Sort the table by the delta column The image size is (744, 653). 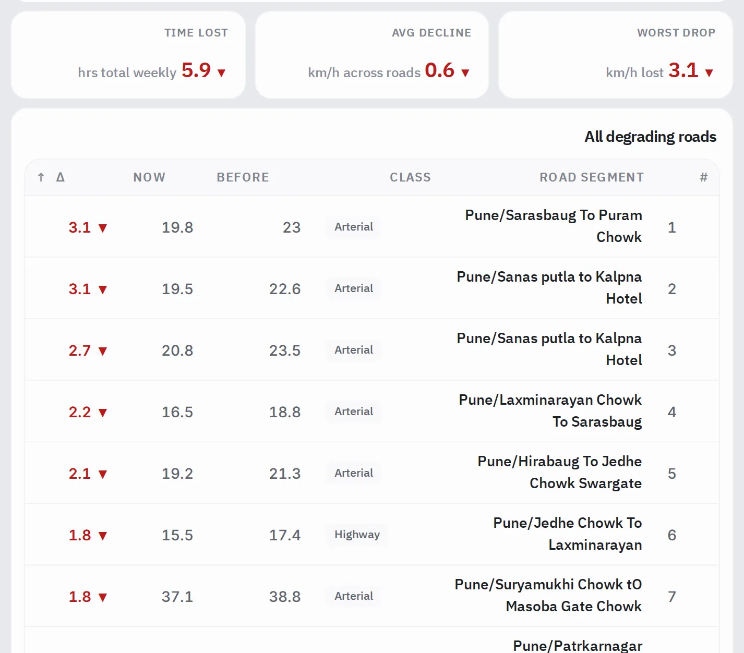point(51,177)
